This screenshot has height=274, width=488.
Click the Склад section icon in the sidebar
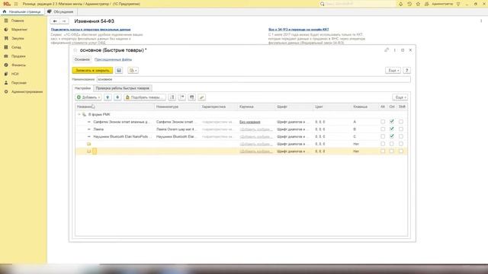[6, 47]
